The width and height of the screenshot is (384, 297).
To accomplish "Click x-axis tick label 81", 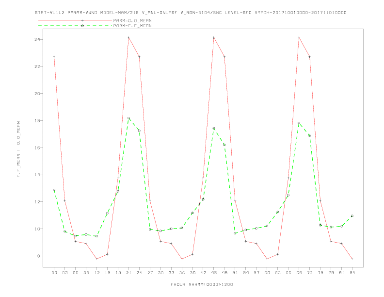I will pos(342,273).
